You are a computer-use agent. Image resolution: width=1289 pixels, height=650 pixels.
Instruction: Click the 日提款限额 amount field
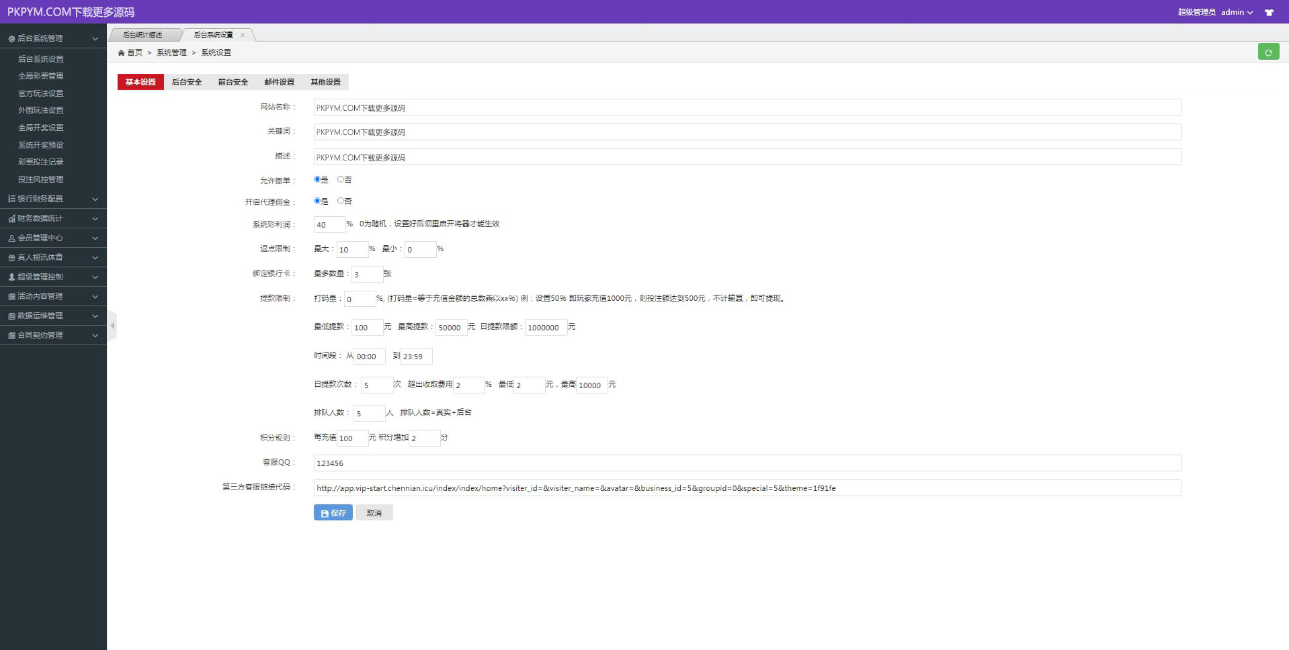point(546,327)
